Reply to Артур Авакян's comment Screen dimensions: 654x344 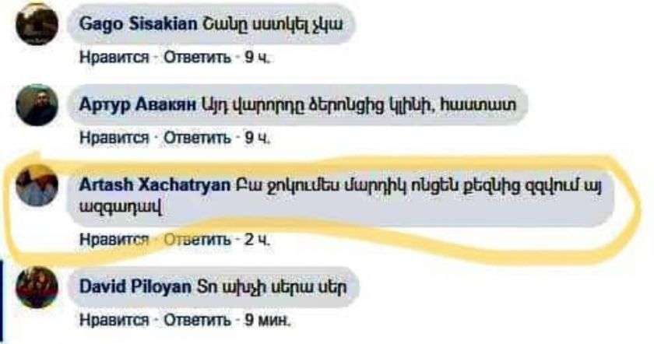(197, 137)
